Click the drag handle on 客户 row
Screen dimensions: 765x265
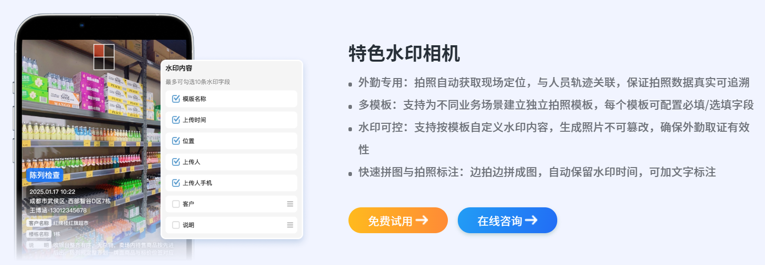[290, 204]
